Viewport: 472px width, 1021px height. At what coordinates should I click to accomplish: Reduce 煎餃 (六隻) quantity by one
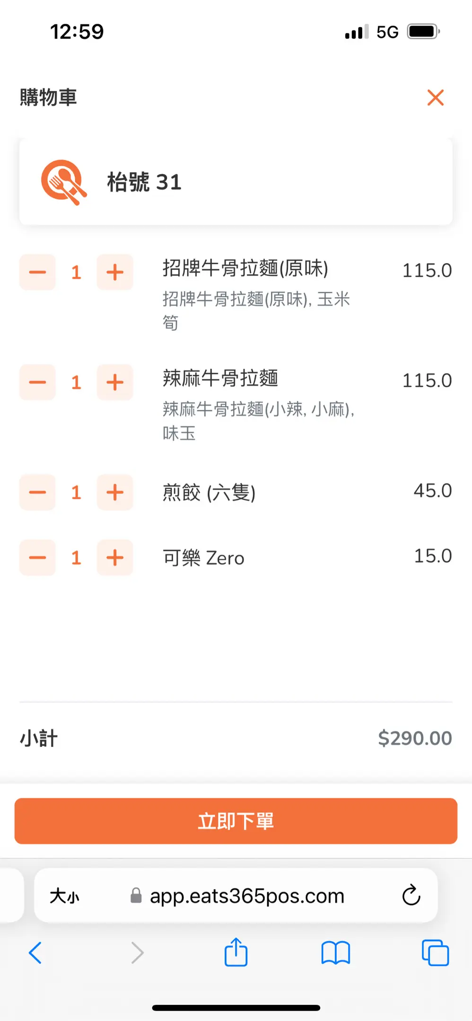(37, 493)
